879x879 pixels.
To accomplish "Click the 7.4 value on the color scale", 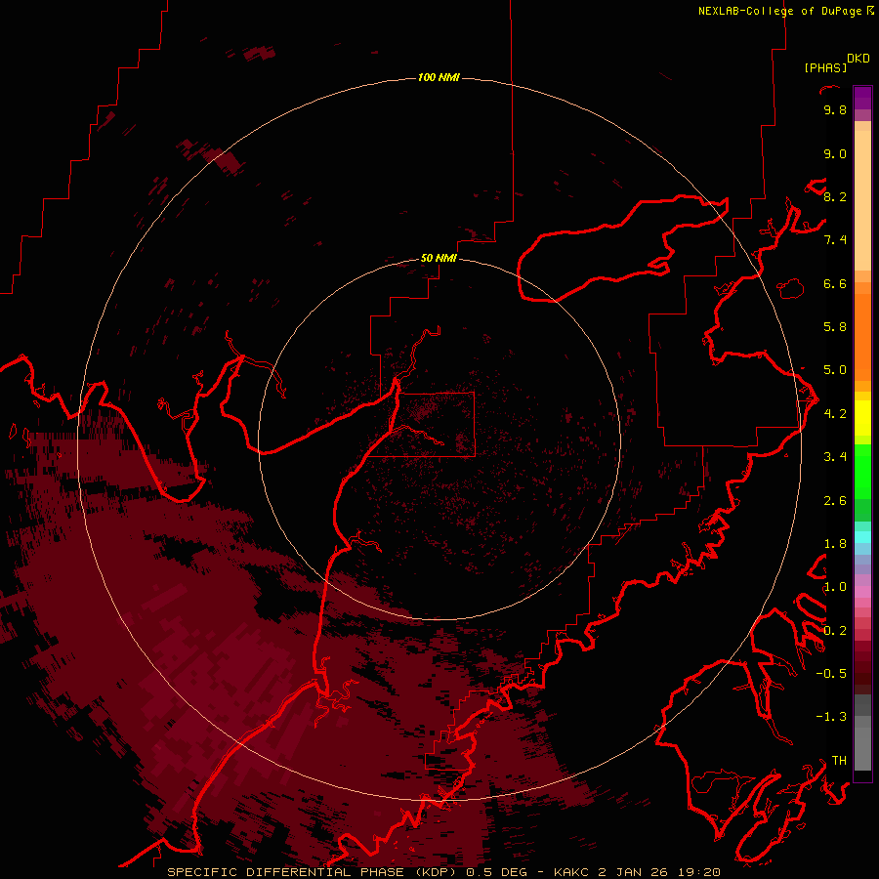I will point(835,240).
